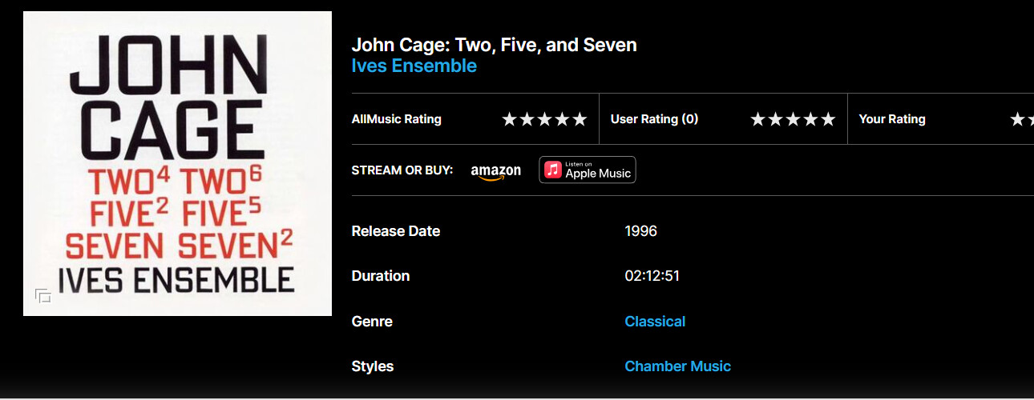The width and height of the screenshot is (1034, 400).
Task: Click the first AllMusic Rating star
Action: (x=510, y=119)
